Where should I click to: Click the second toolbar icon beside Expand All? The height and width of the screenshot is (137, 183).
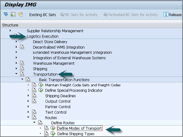pyautogui.click(x=13, y=15)
